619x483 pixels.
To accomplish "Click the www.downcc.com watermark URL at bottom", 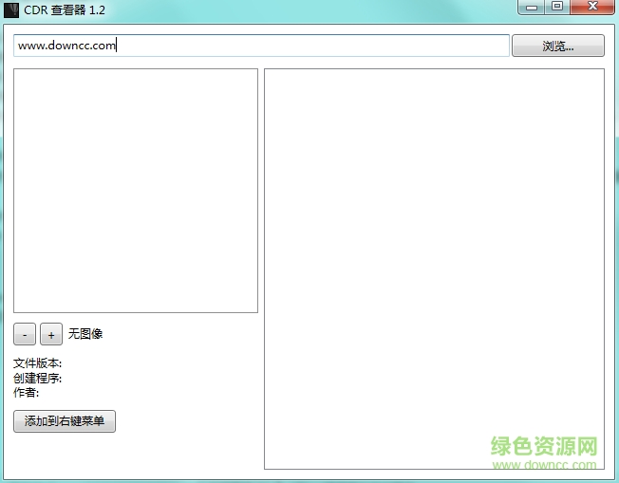I will pyautogui.click(x=546, y=465).
